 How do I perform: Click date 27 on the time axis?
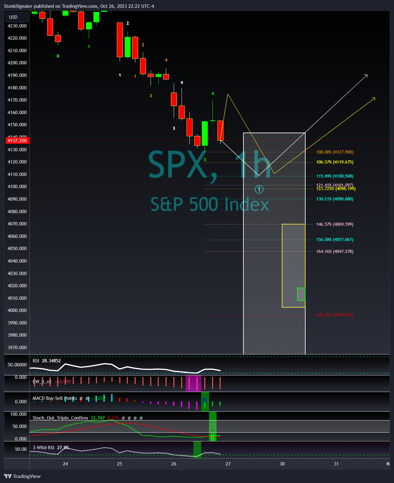click(x=228, y=464)
